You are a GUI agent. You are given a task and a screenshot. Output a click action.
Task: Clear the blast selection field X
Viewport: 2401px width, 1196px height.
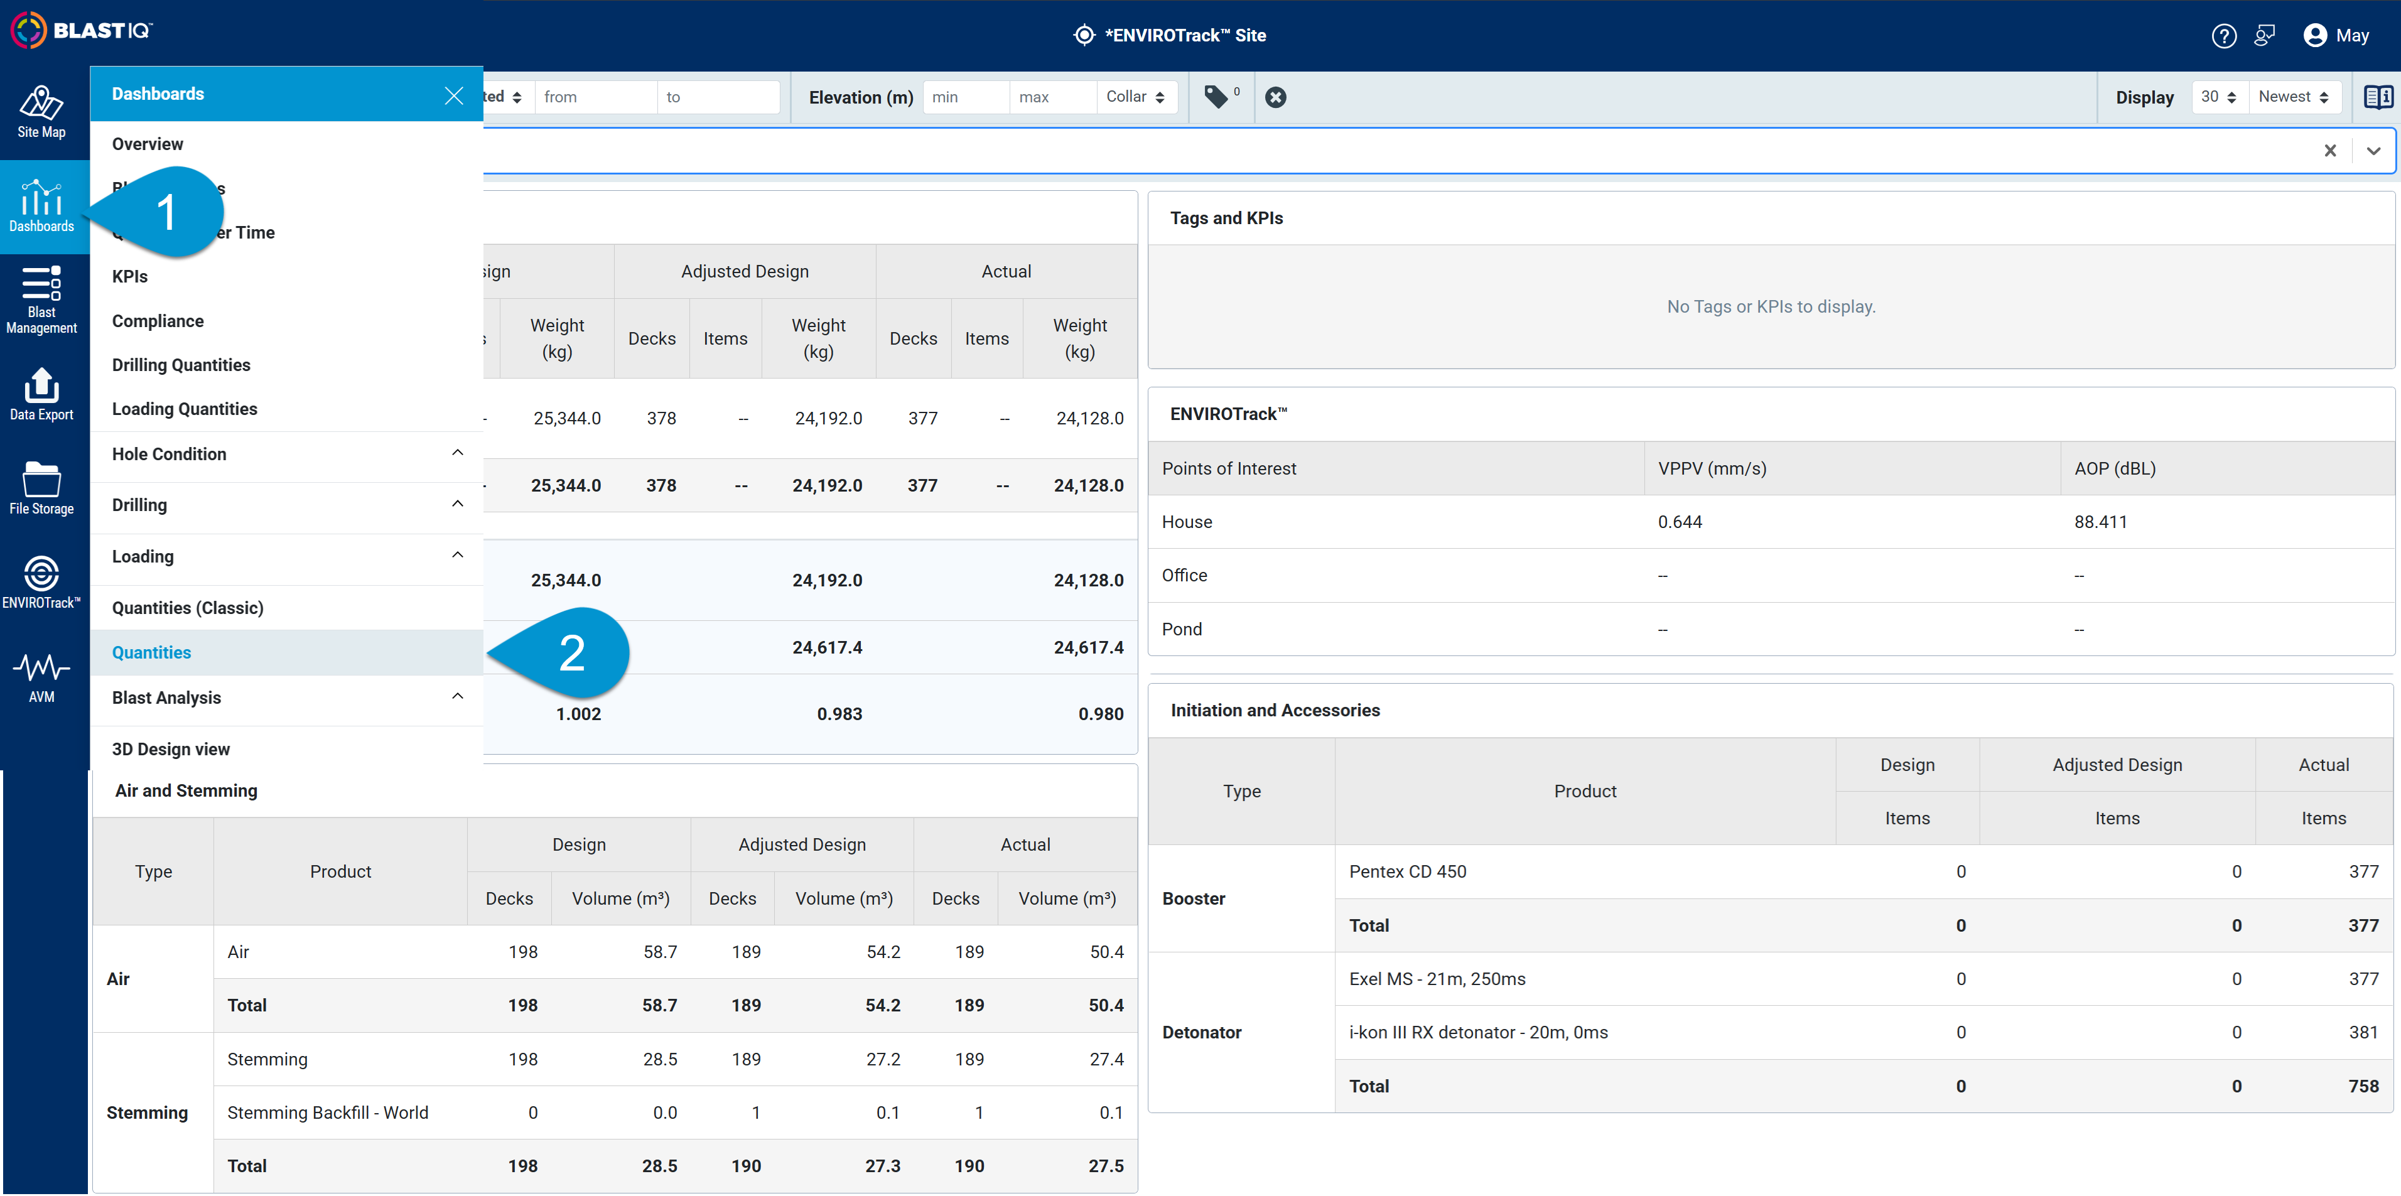click(2329, 150)
